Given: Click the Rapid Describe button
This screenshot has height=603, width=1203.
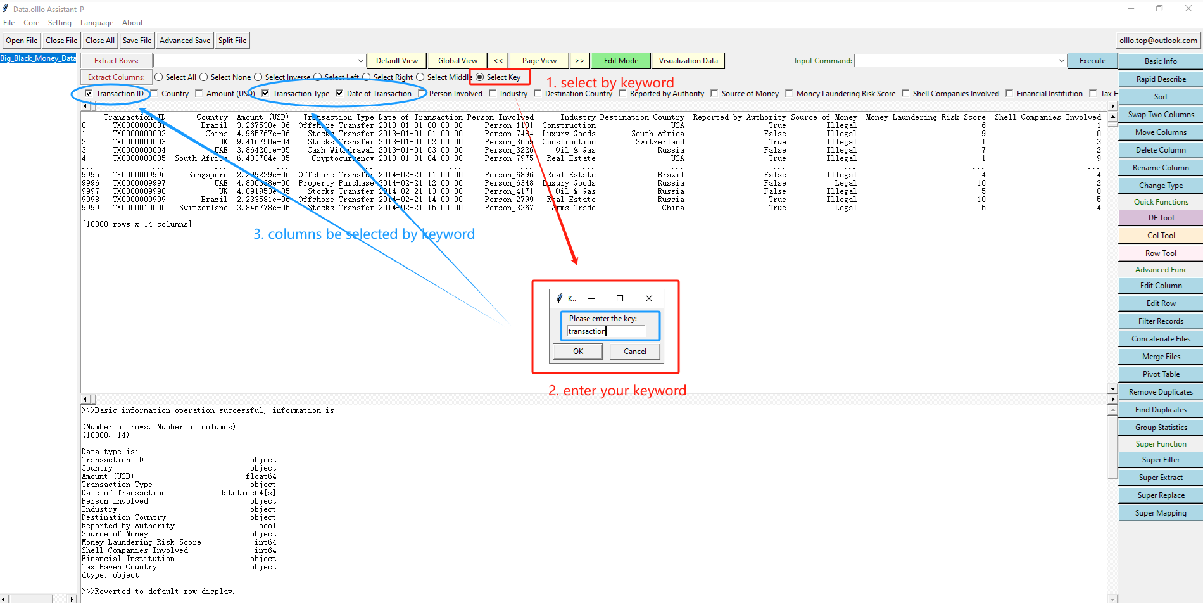Looking at the screenshot, I should pyautogui.click(x=1161, y=79).
